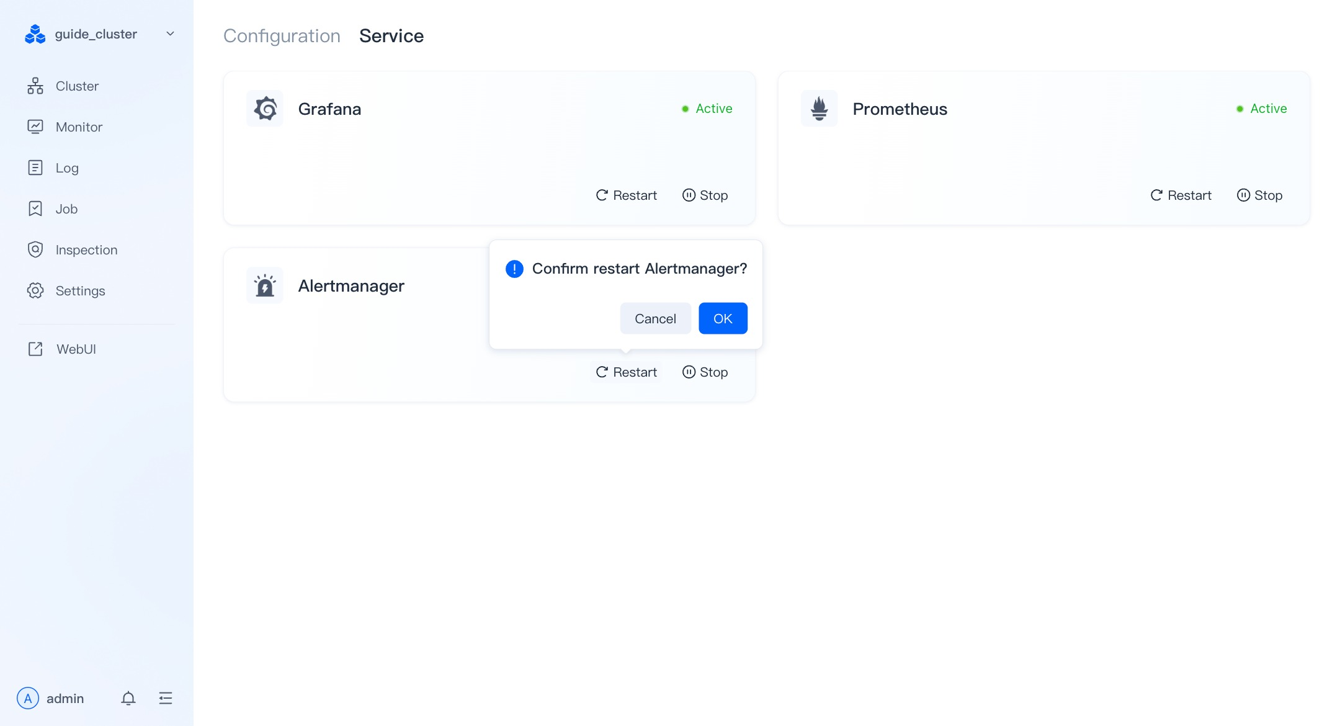Open the admin user avatar
Screen dimensions: 1340x726
click(x=28, y=698)
